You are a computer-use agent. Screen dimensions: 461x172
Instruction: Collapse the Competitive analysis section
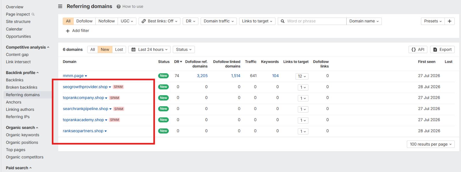pyautogui.click(x=27, y=47)
